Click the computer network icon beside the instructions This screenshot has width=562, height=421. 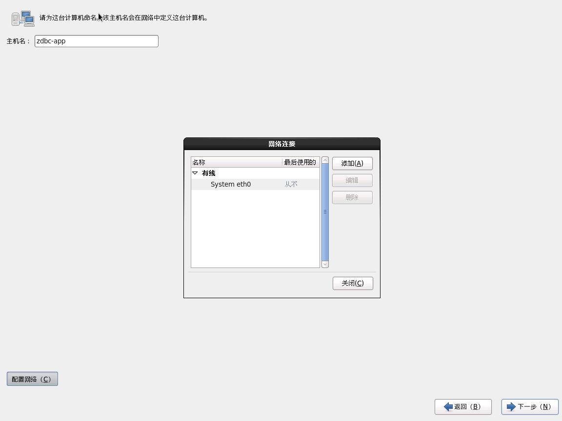point(23,18)
